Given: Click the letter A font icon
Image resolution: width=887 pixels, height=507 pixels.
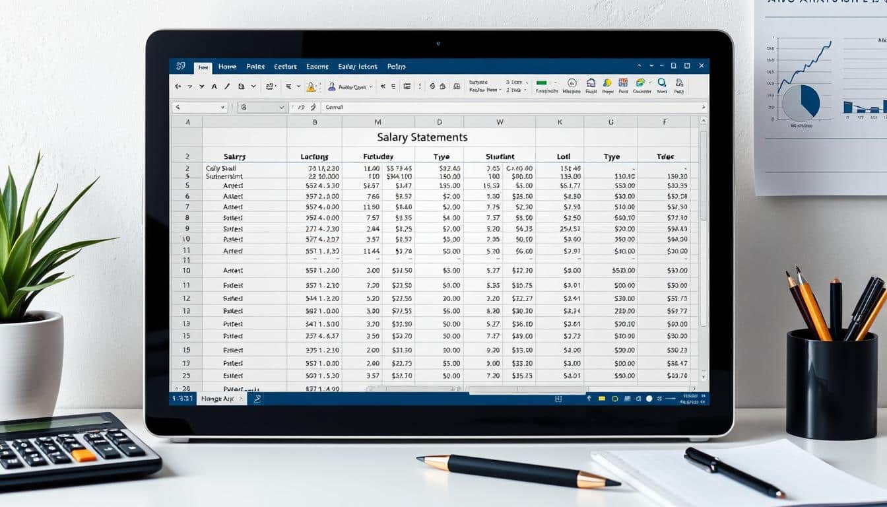Looking at the screenshot, I should pos(214,86).
